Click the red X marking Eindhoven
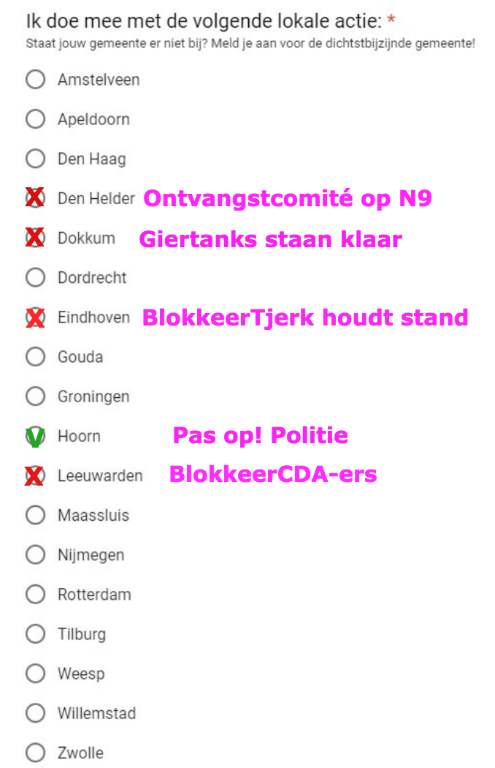 click(x=35, y=317)
